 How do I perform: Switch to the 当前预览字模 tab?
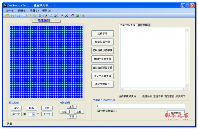coord(128,25)
